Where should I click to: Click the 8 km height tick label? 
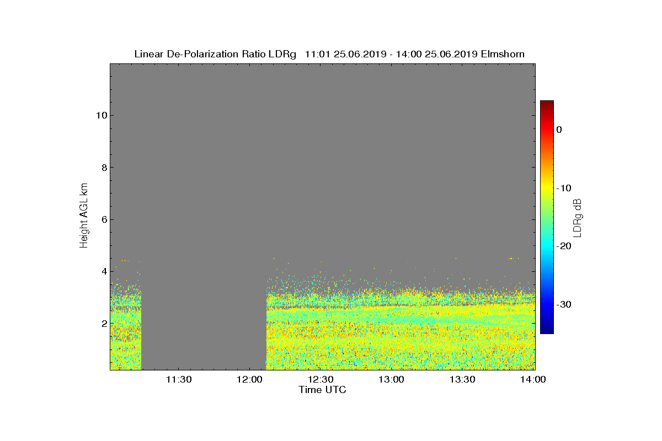(104, 168)
